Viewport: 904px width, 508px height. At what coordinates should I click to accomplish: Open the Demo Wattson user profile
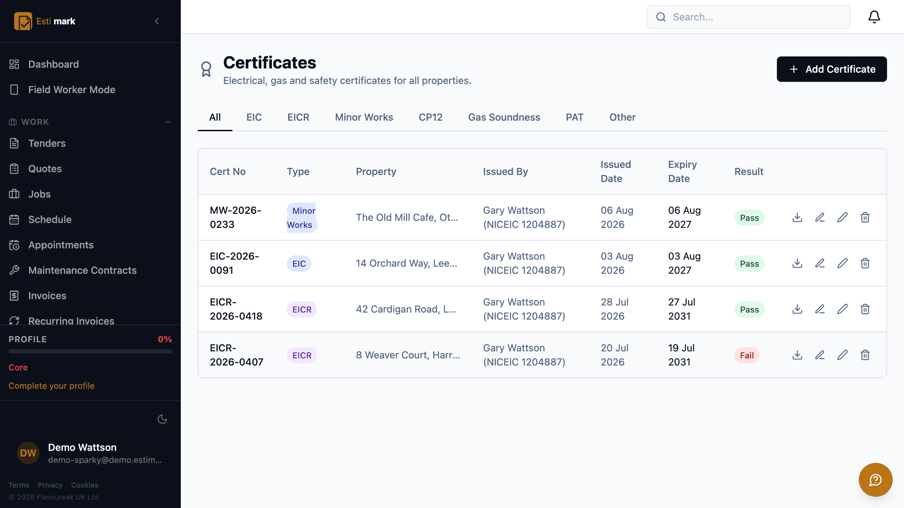[90, 453]
